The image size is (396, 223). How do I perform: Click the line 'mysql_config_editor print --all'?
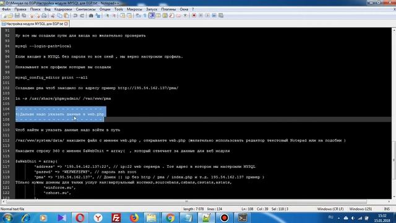[x=51, y=77]
